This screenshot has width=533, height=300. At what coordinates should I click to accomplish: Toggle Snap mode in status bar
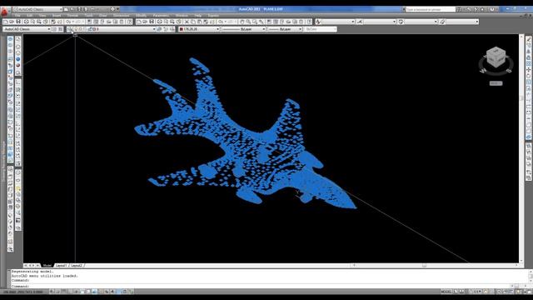(57, 292)
